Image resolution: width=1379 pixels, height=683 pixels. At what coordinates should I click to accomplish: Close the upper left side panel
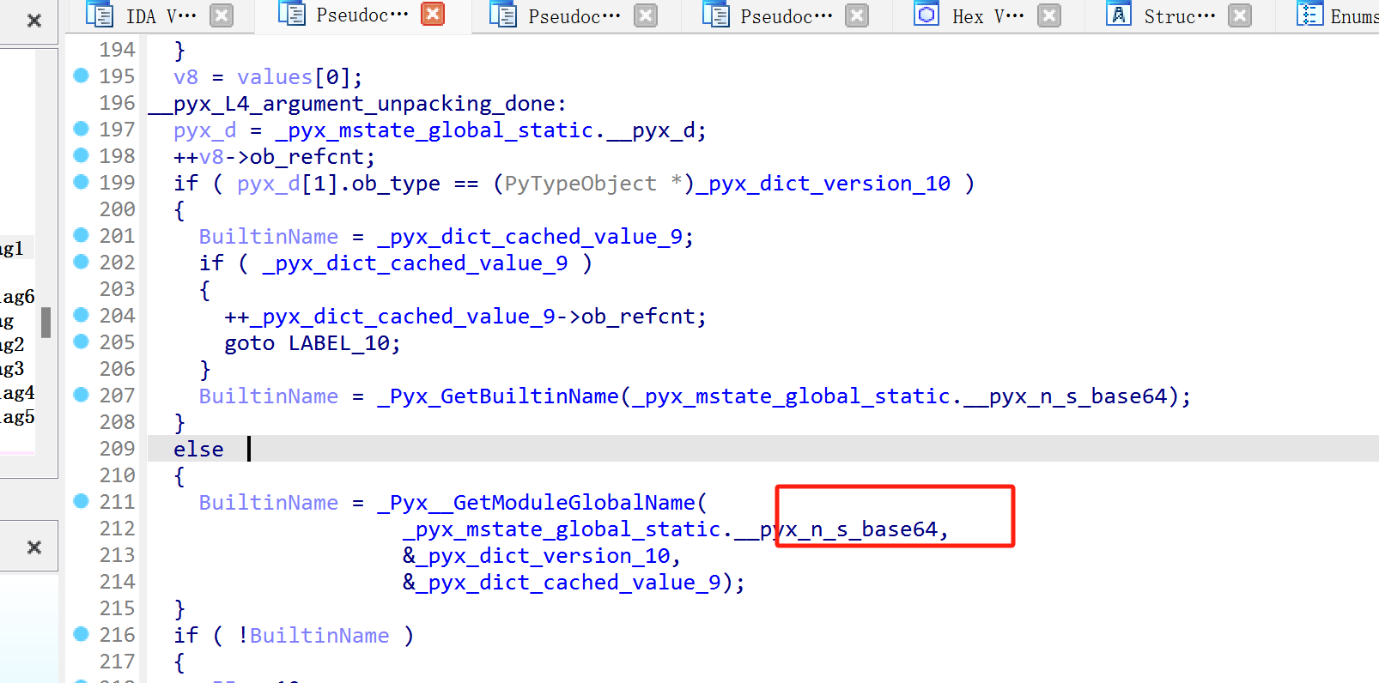point(34,21)
